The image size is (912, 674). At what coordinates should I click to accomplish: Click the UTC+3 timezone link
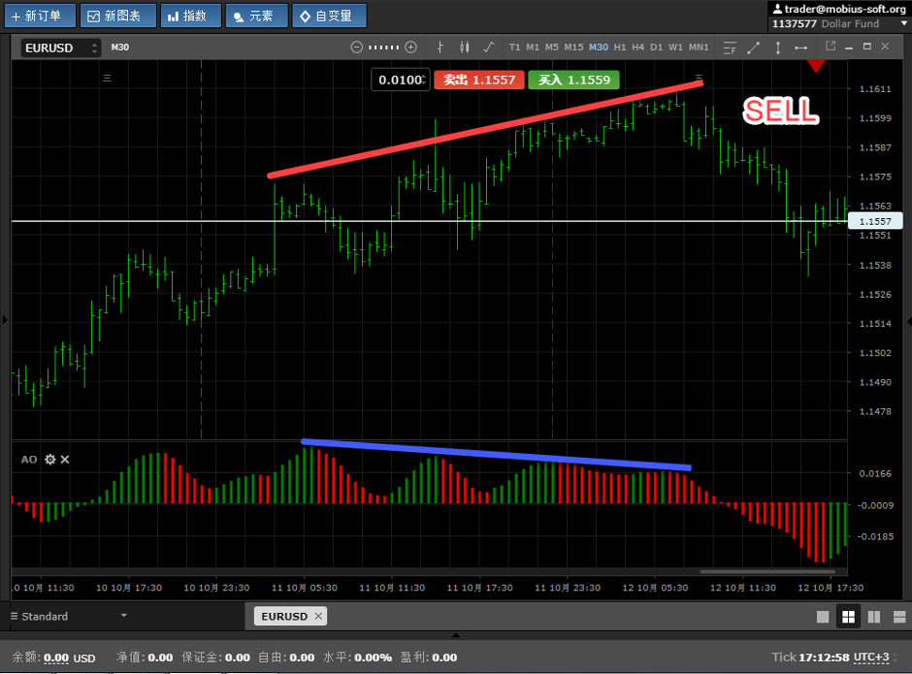(871, 658)
